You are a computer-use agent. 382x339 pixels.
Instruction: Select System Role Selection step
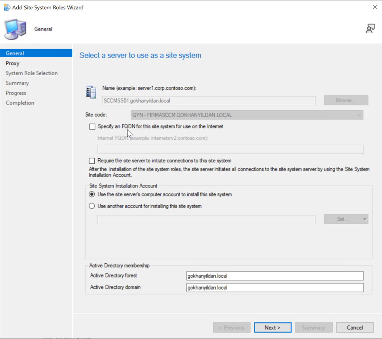click(x=32, y=73)
